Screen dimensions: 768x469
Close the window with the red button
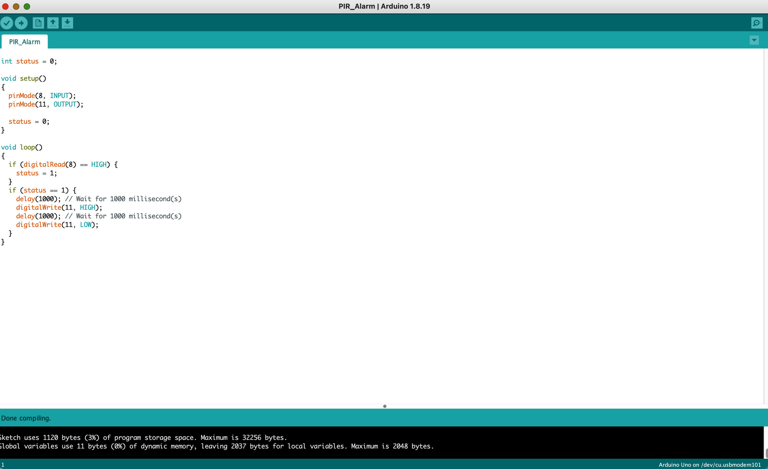pyautogui.click(x=5, y=6)
